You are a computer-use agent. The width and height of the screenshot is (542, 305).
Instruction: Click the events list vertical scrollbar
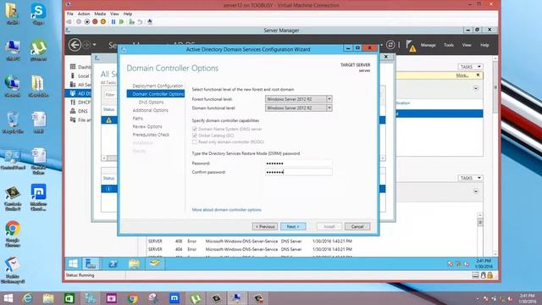[480, 234]
